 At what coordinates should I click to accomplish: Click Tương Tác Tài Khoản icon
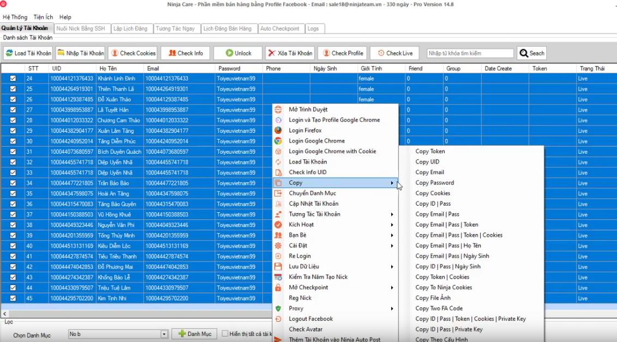pyautogui.click(x=278, y=214)
